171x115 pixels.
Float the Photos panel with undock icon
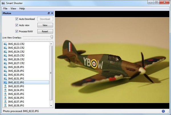click(x=48, y=13)
